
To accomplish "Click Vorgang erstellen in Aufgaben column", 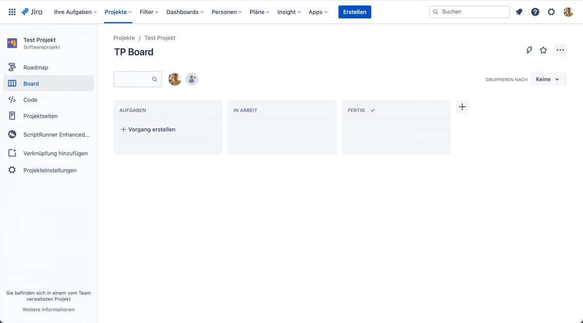I will (148, 130).
